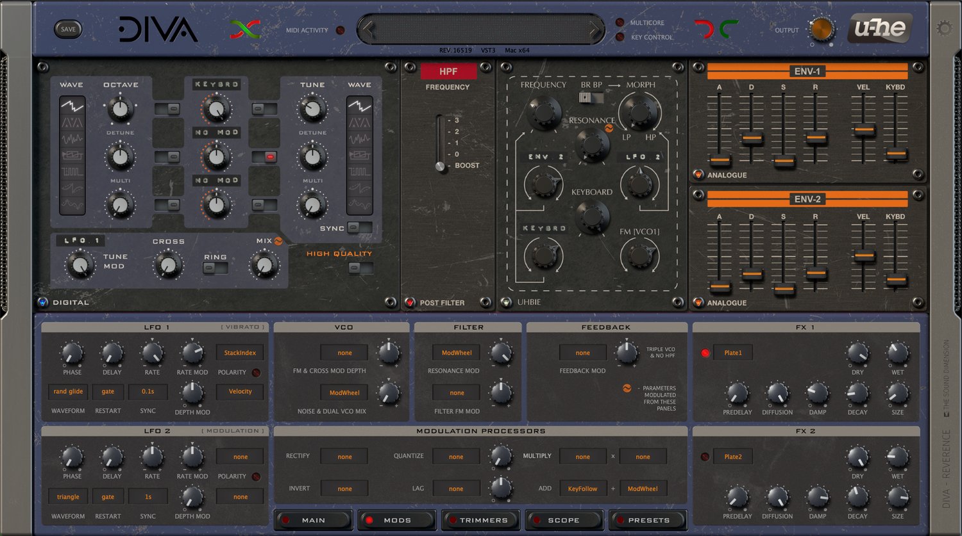Screen dimensions: 962x536
Task: Turn off FX 1 power button beside Plate1
Action: point(705,353)
